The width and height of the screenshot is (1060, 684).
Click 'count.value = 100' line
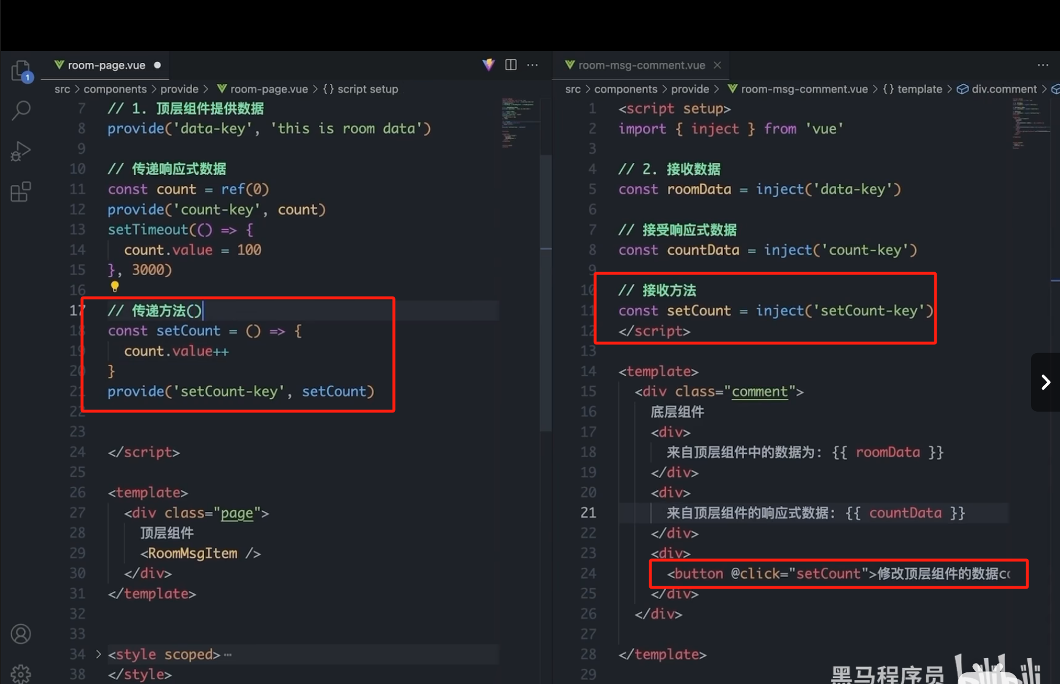coord(193,250)
